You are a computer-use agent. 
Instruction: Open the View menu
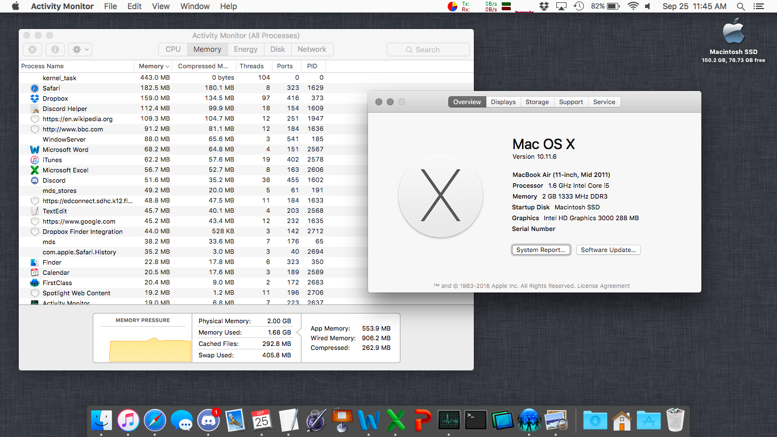point(161,6)
